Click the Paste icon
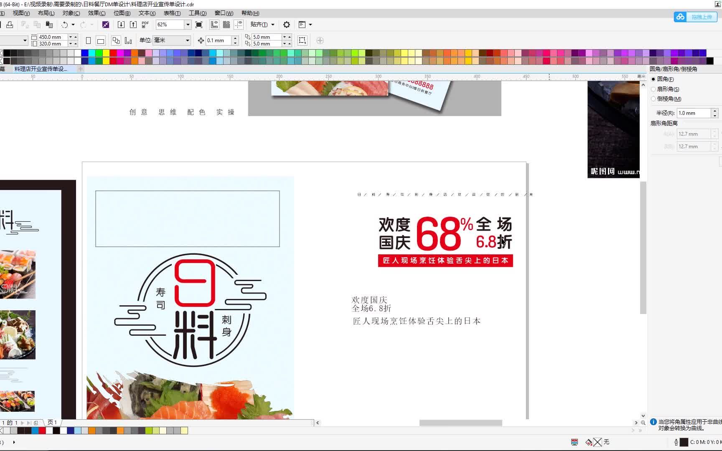The width and height of the screenshot is (722, 451). pos(49,25)
